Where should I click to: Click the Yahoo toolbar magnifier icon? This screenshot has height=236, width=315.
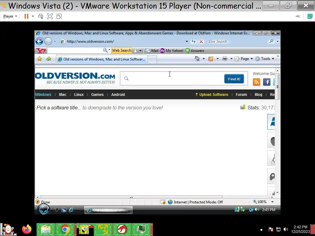point(105,50)
